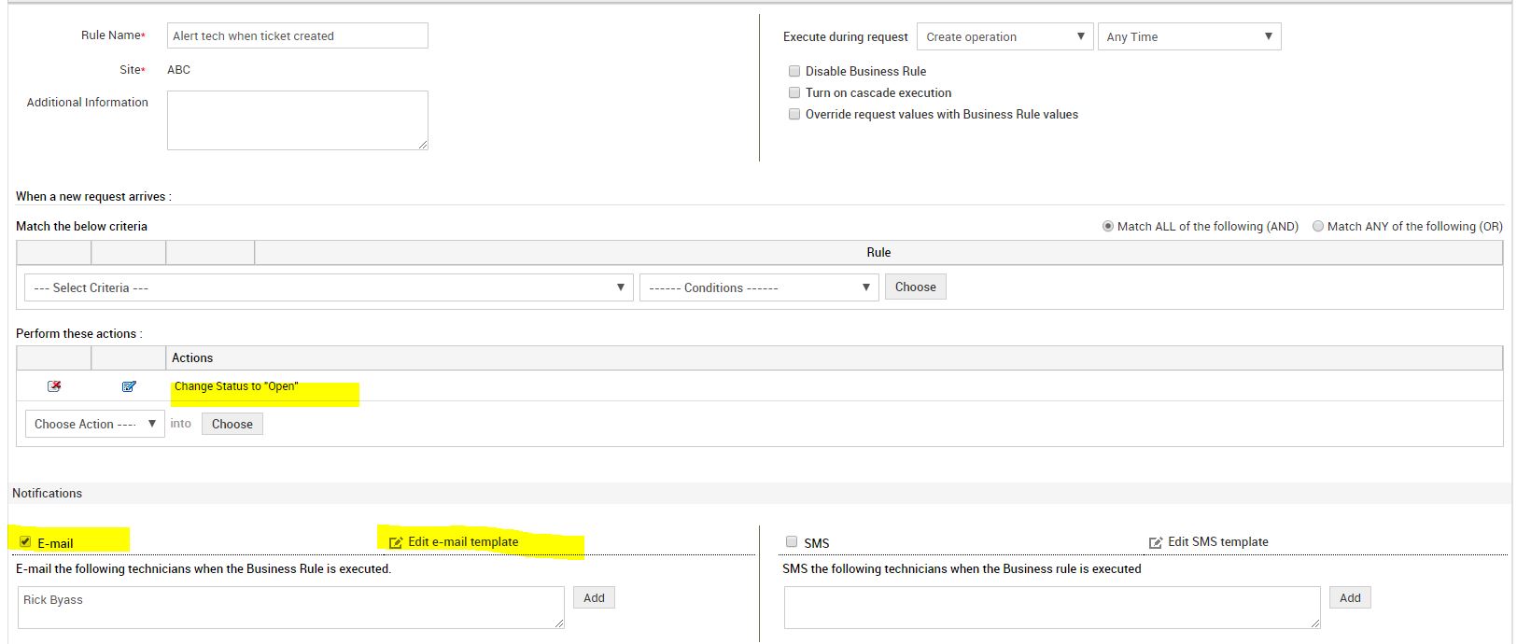Enable the Disable Business Rule checkbox
The height and width of the screenshot is (644, 1517).
point(794,71)
